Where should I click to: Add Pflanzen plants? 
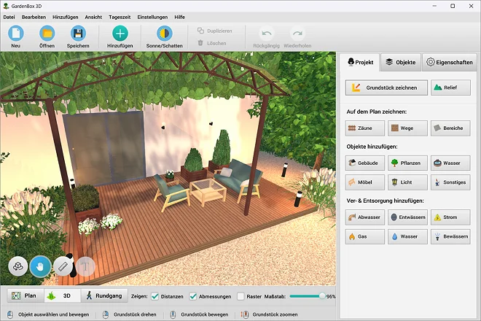407,163
